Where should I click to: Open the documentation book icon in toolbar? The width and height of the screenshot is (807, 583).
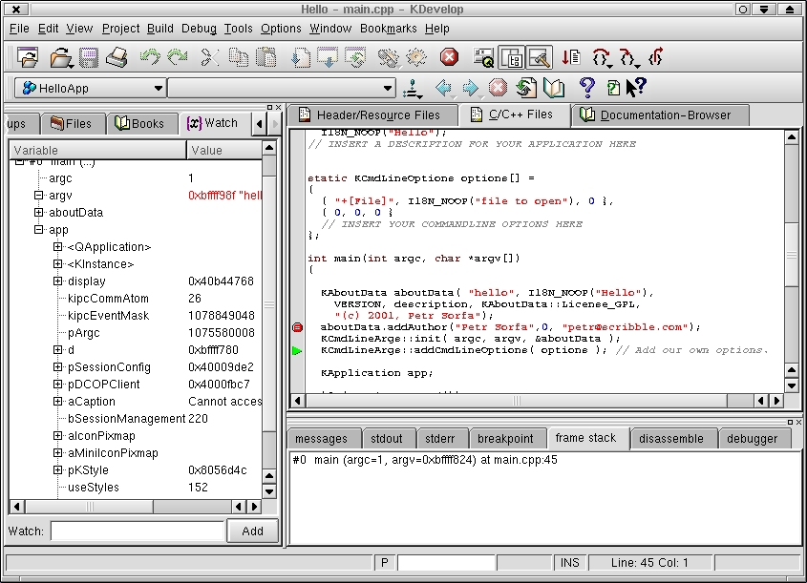pyautogui.click(x=554, y=89)
